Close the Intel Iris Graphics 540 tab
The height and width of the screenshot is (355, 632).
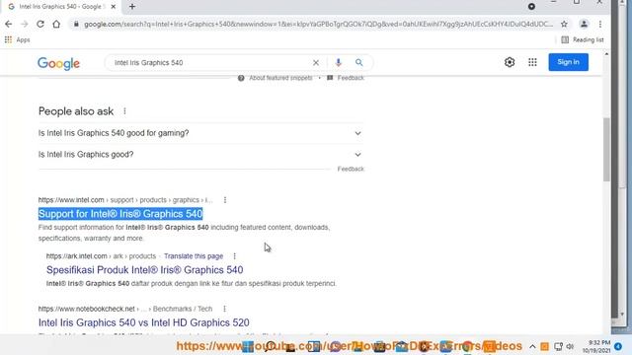coord(114,7)
